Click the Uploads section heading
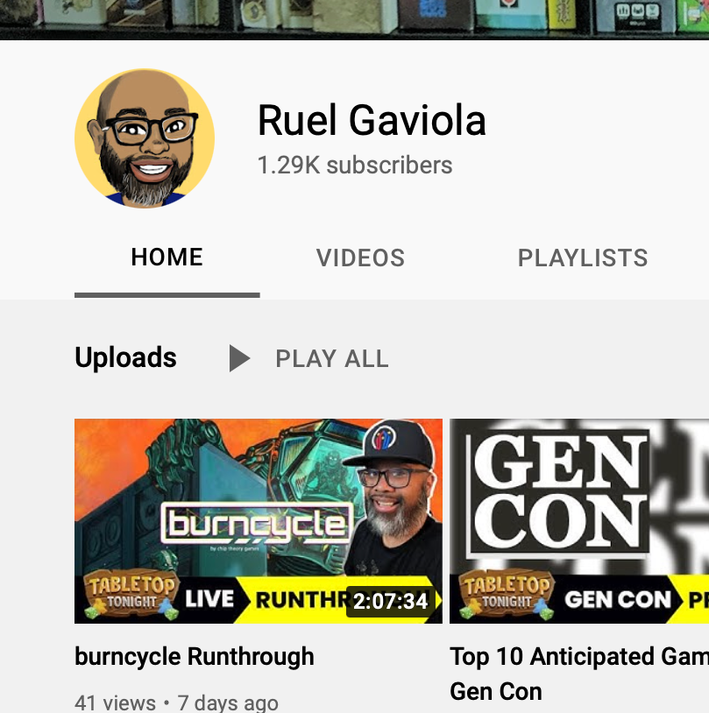This screenshot has width=709, height=713. [x=125, y=357]
